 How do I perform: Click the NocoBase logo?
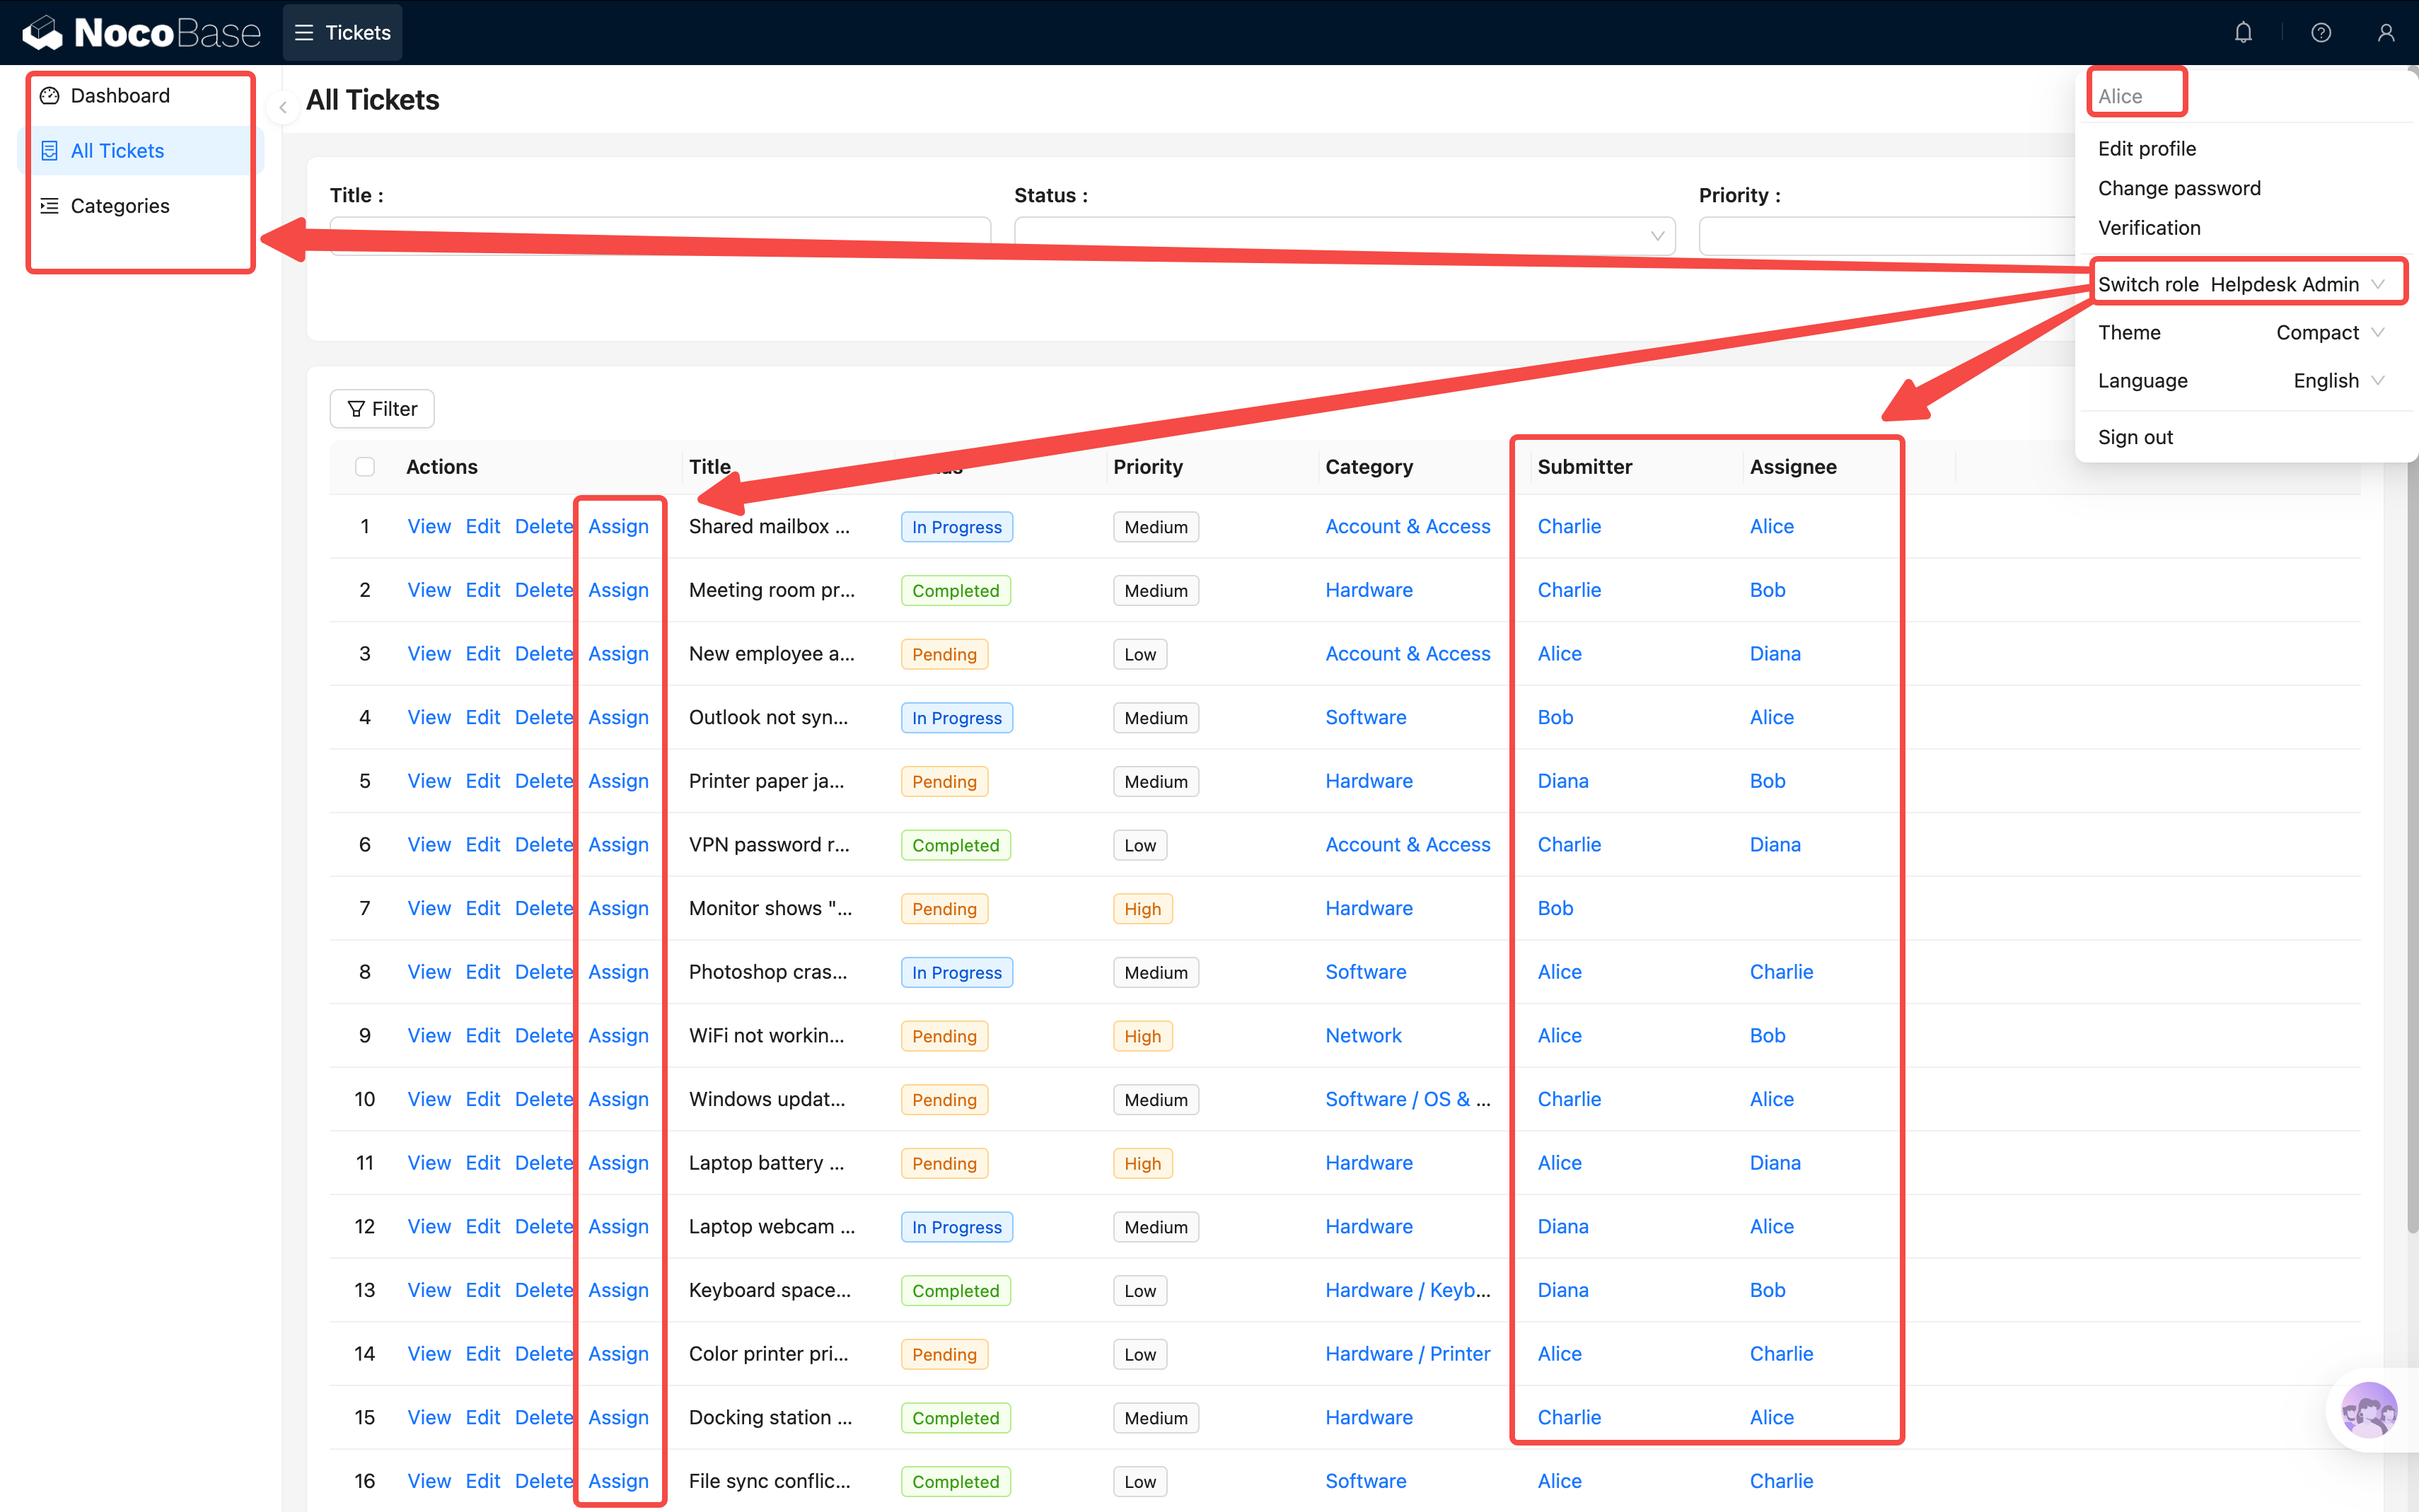[x=141, y=33]
